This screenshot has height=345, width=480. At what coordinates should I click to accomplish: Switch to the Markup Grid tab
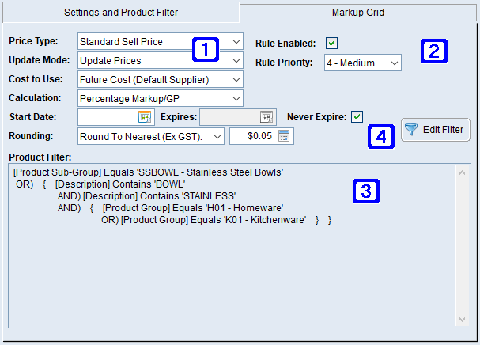click(x=359, y=12)
